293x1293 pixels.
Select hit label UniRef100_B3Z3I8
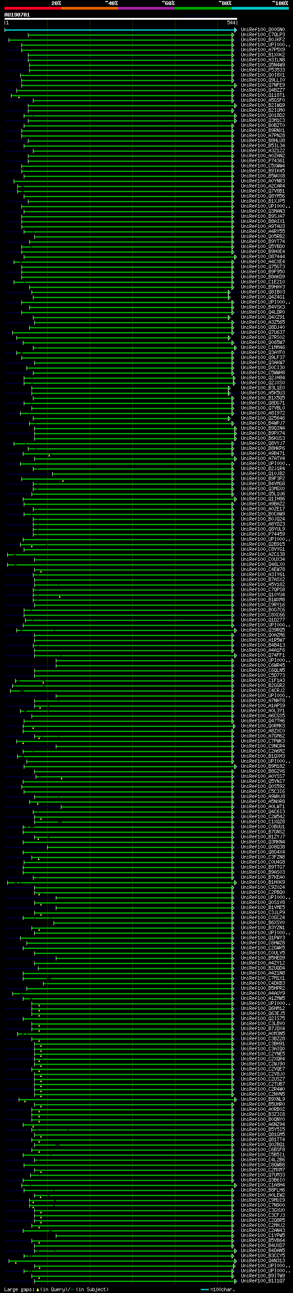263,1114
